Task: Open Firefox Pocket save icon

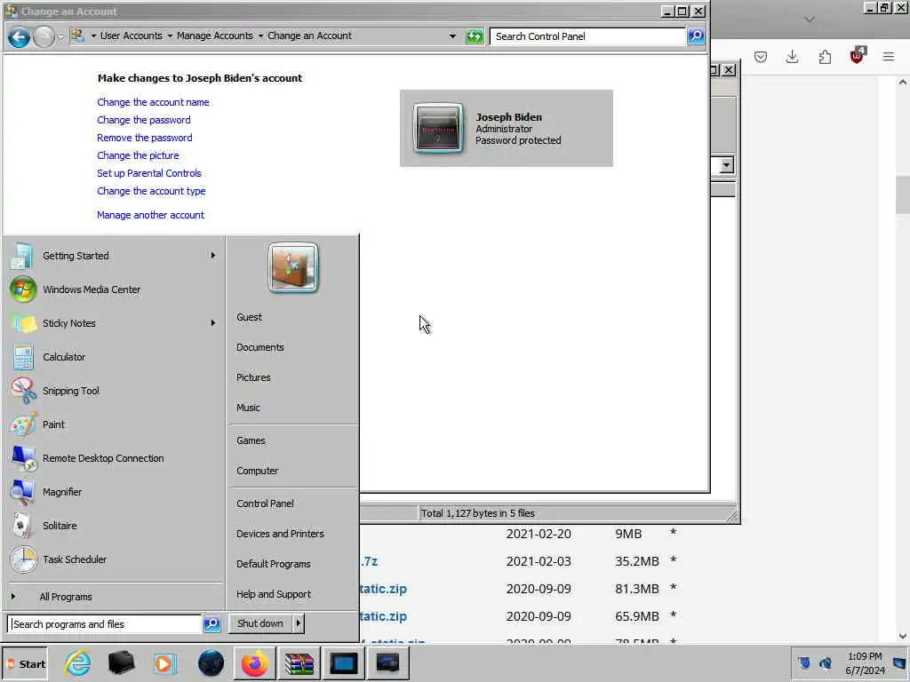Action: (x=761, y=57)
